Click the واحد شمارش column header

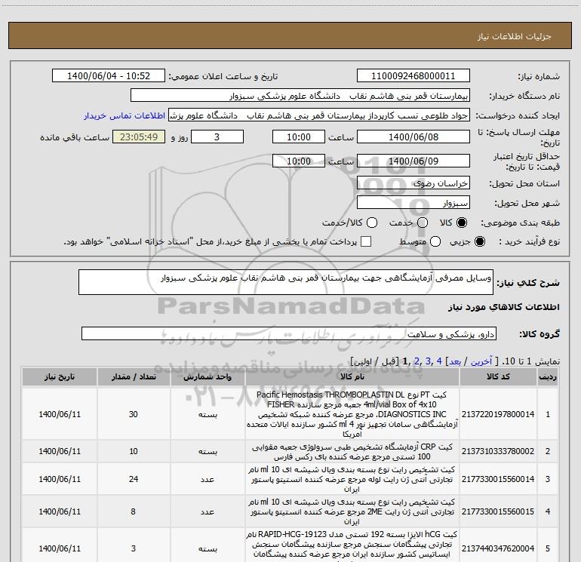tap(207, 376)
